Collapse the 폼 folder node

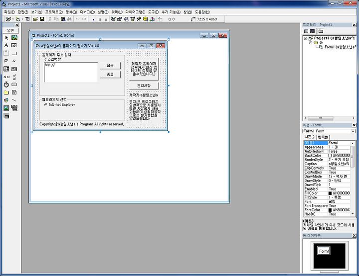point(311,43)
